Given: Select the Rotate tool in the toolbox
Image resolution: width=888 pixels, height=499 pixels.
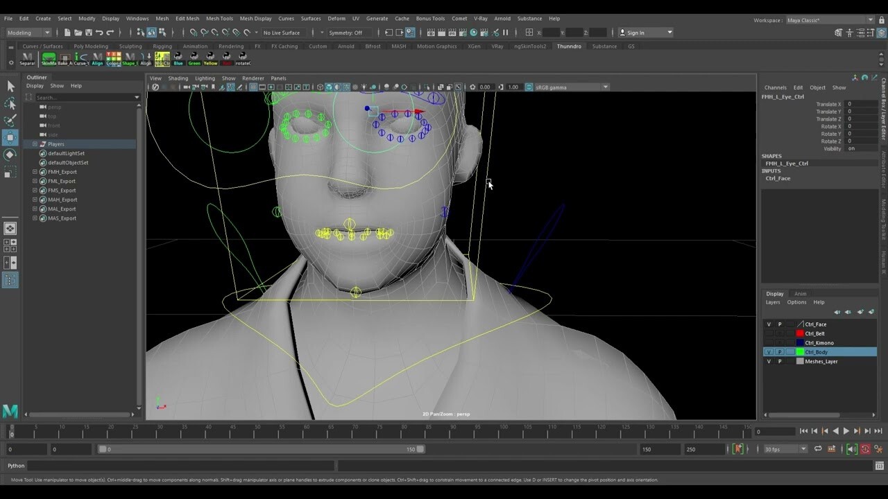Looking at the screenshot, I should tap(10, 154).
